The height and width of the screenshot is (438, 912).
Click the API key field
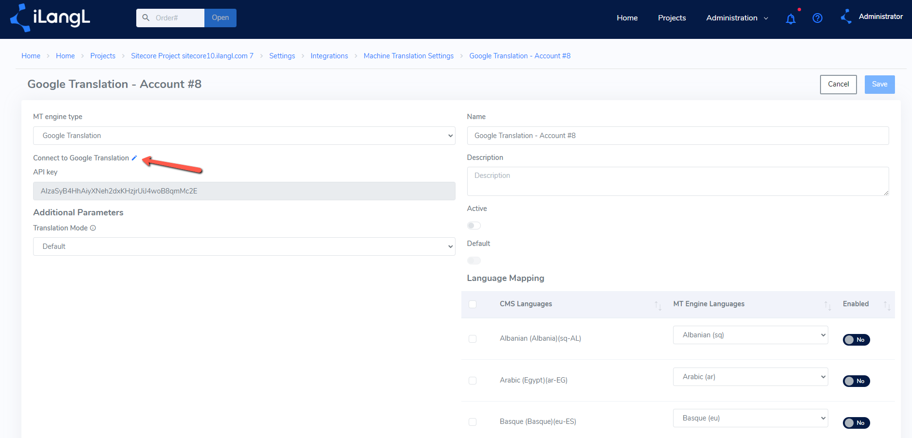(x=244, y=191)
